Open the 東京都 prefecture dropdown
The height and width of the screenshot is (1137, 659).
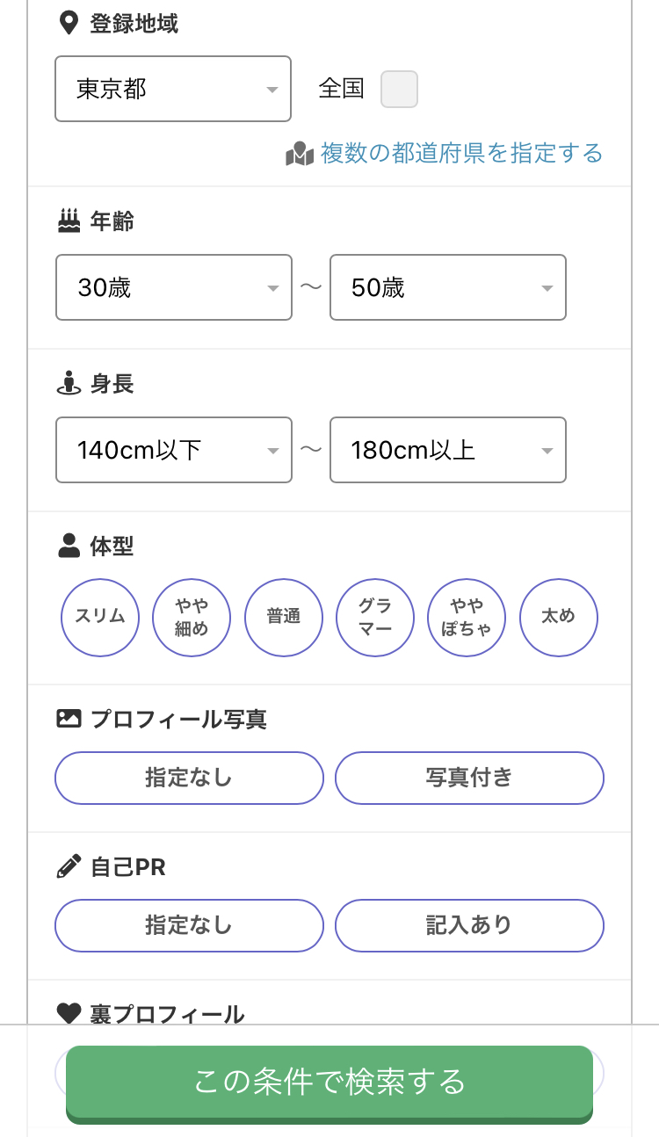click(x=173, y=89)
